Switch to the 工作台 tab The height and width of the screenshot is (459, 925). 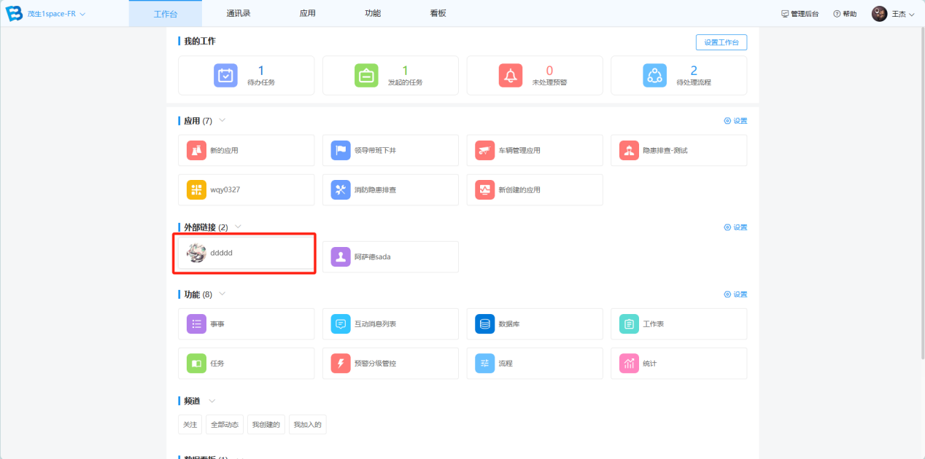point(166,14)
